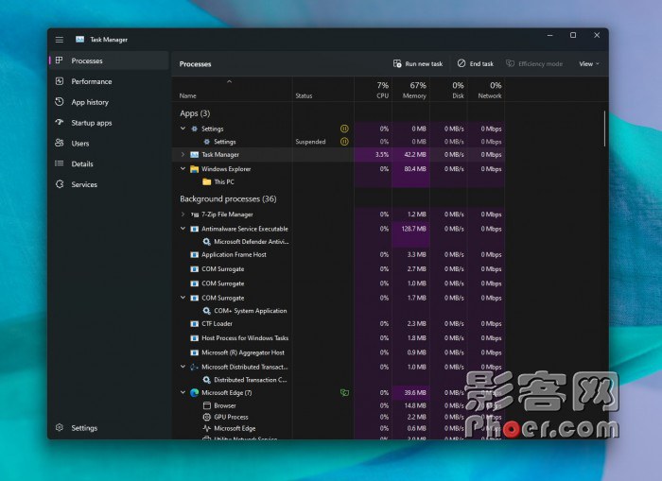The height and width of the screenshot is (481, 662).
Task: Click the Services puzzle icon
Action: tap(59, 184)
